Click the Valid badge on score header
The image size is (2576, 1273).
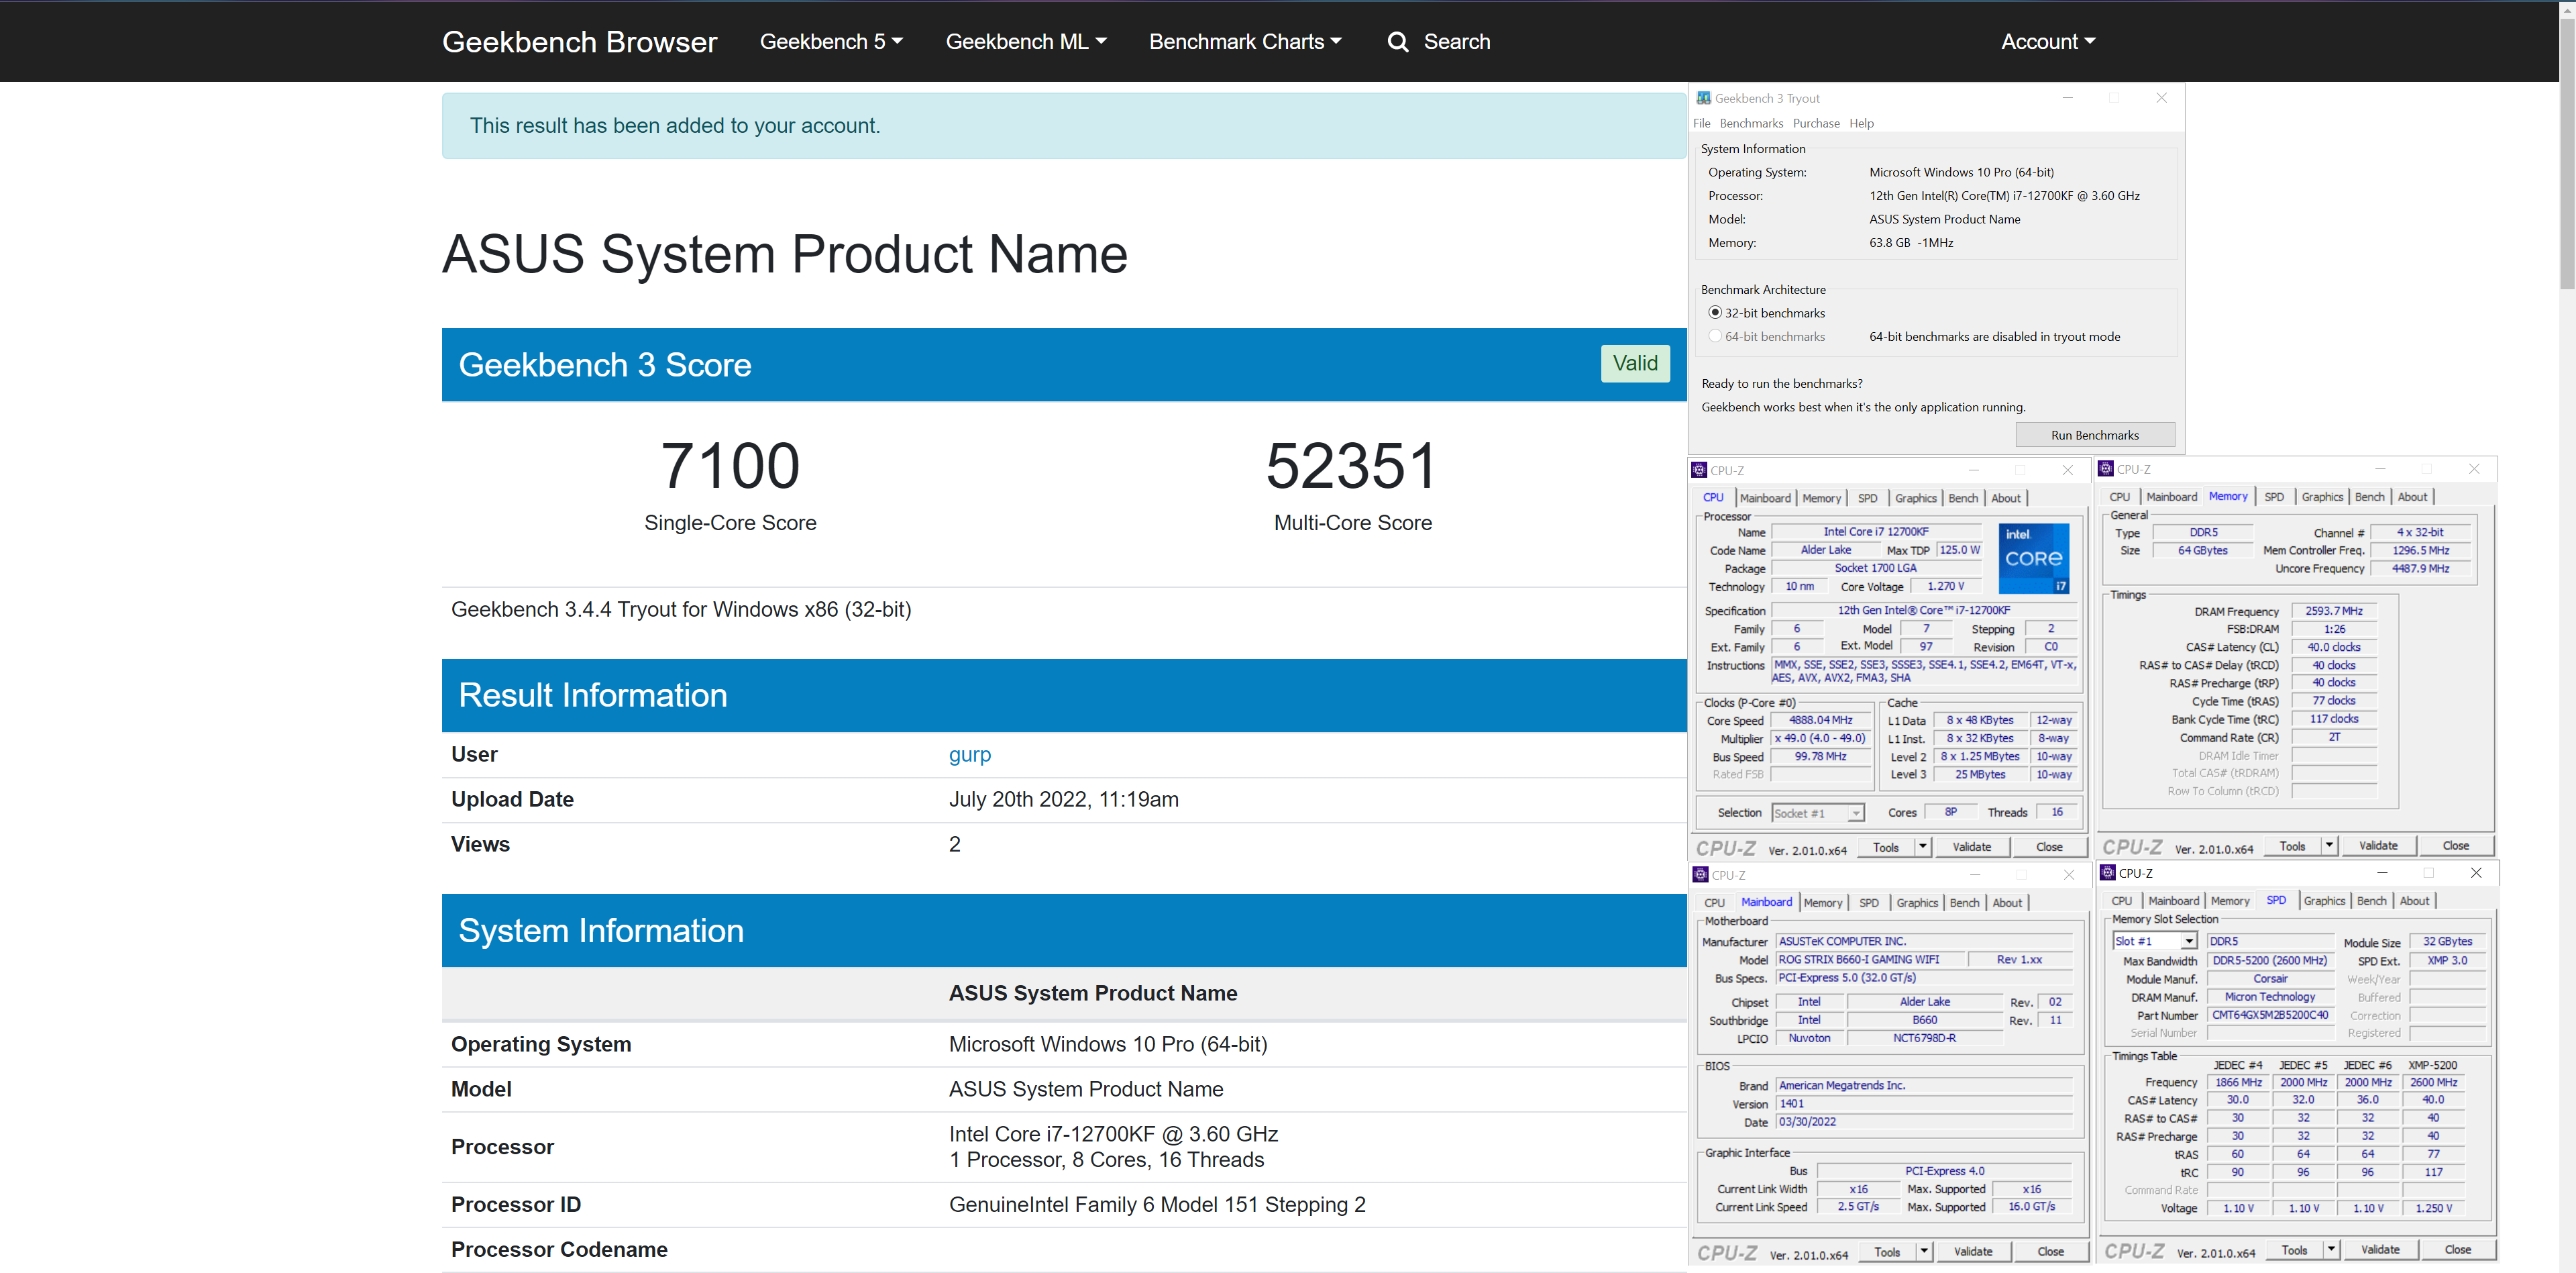coord(1634,363)
